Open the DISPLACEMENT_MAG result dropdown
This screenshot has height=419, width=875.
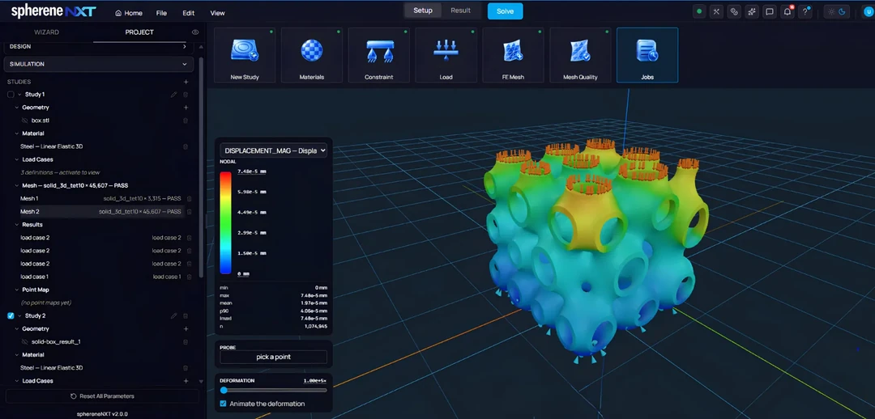(274, 150)
